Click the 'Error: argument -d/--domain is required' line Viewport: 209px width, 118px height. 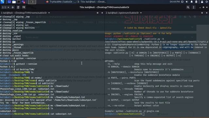click(x=129, y=36)
